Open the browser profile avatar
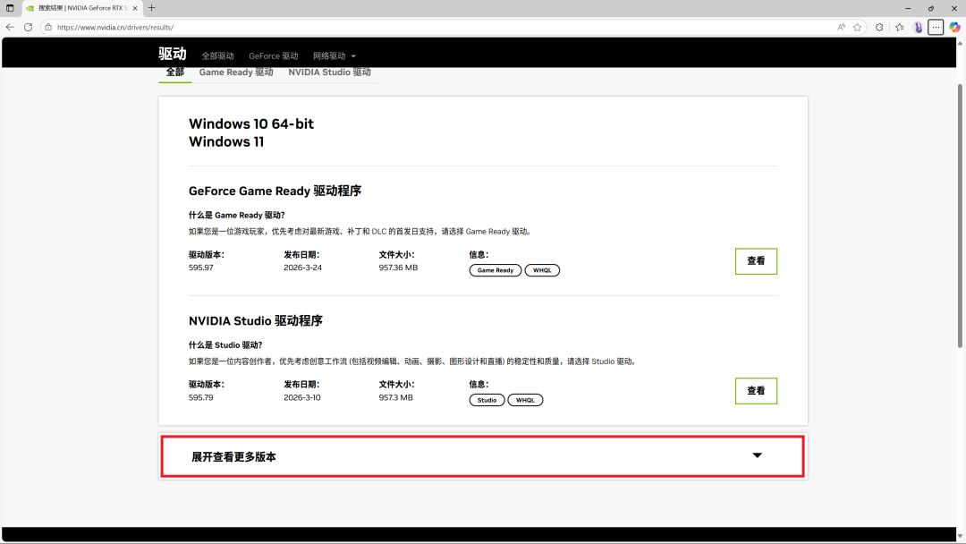 click(918, 27)
